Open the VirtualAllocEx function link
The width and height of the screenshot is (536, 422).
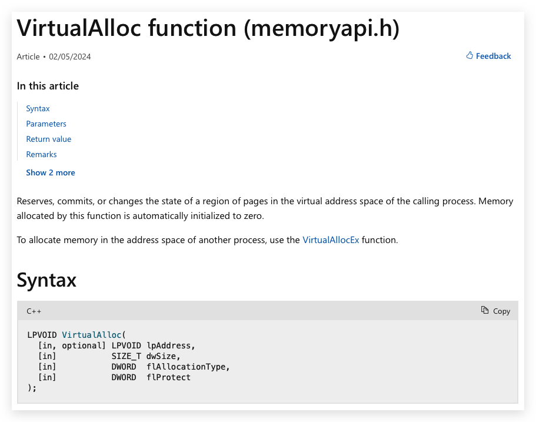point(331,240)
